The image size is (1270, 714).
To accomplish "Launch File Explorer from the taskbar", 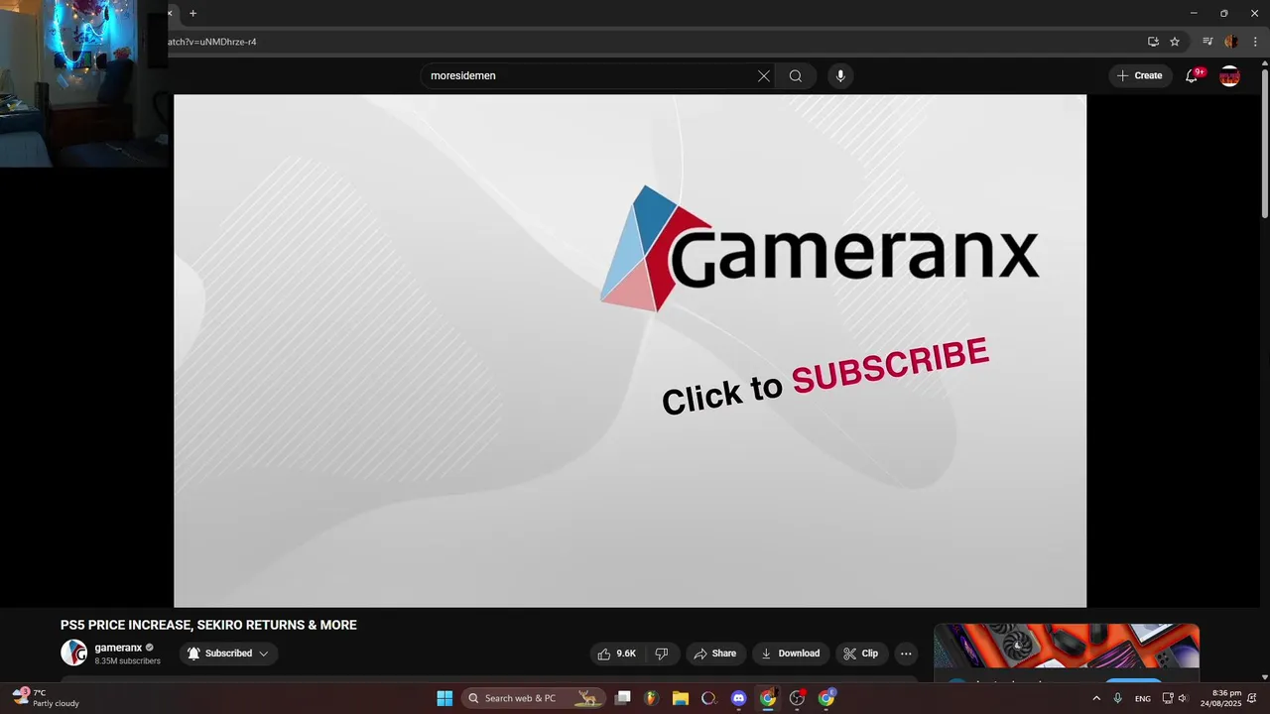I will pos(681,698).
